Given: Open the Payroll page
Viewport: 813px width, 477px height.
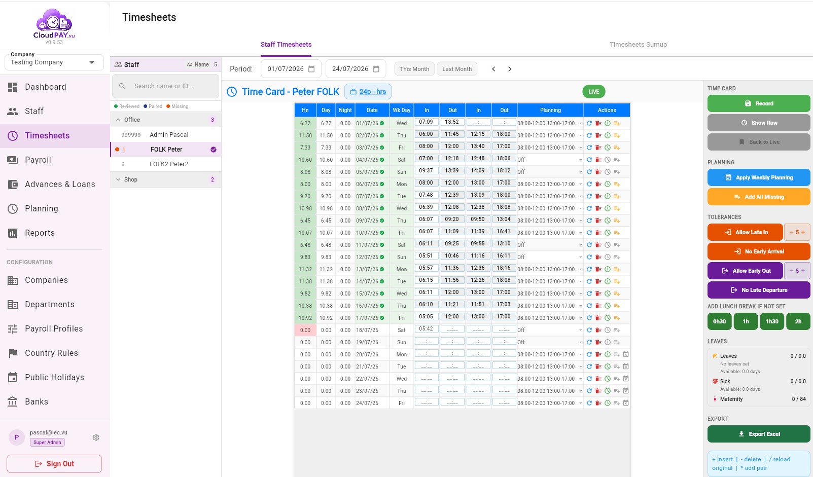Looking at the screenshot, I should 55,160.
